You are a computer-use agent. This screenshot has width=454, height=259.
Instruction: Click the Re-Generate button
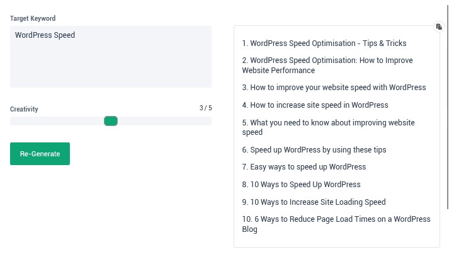click(40, 154)
